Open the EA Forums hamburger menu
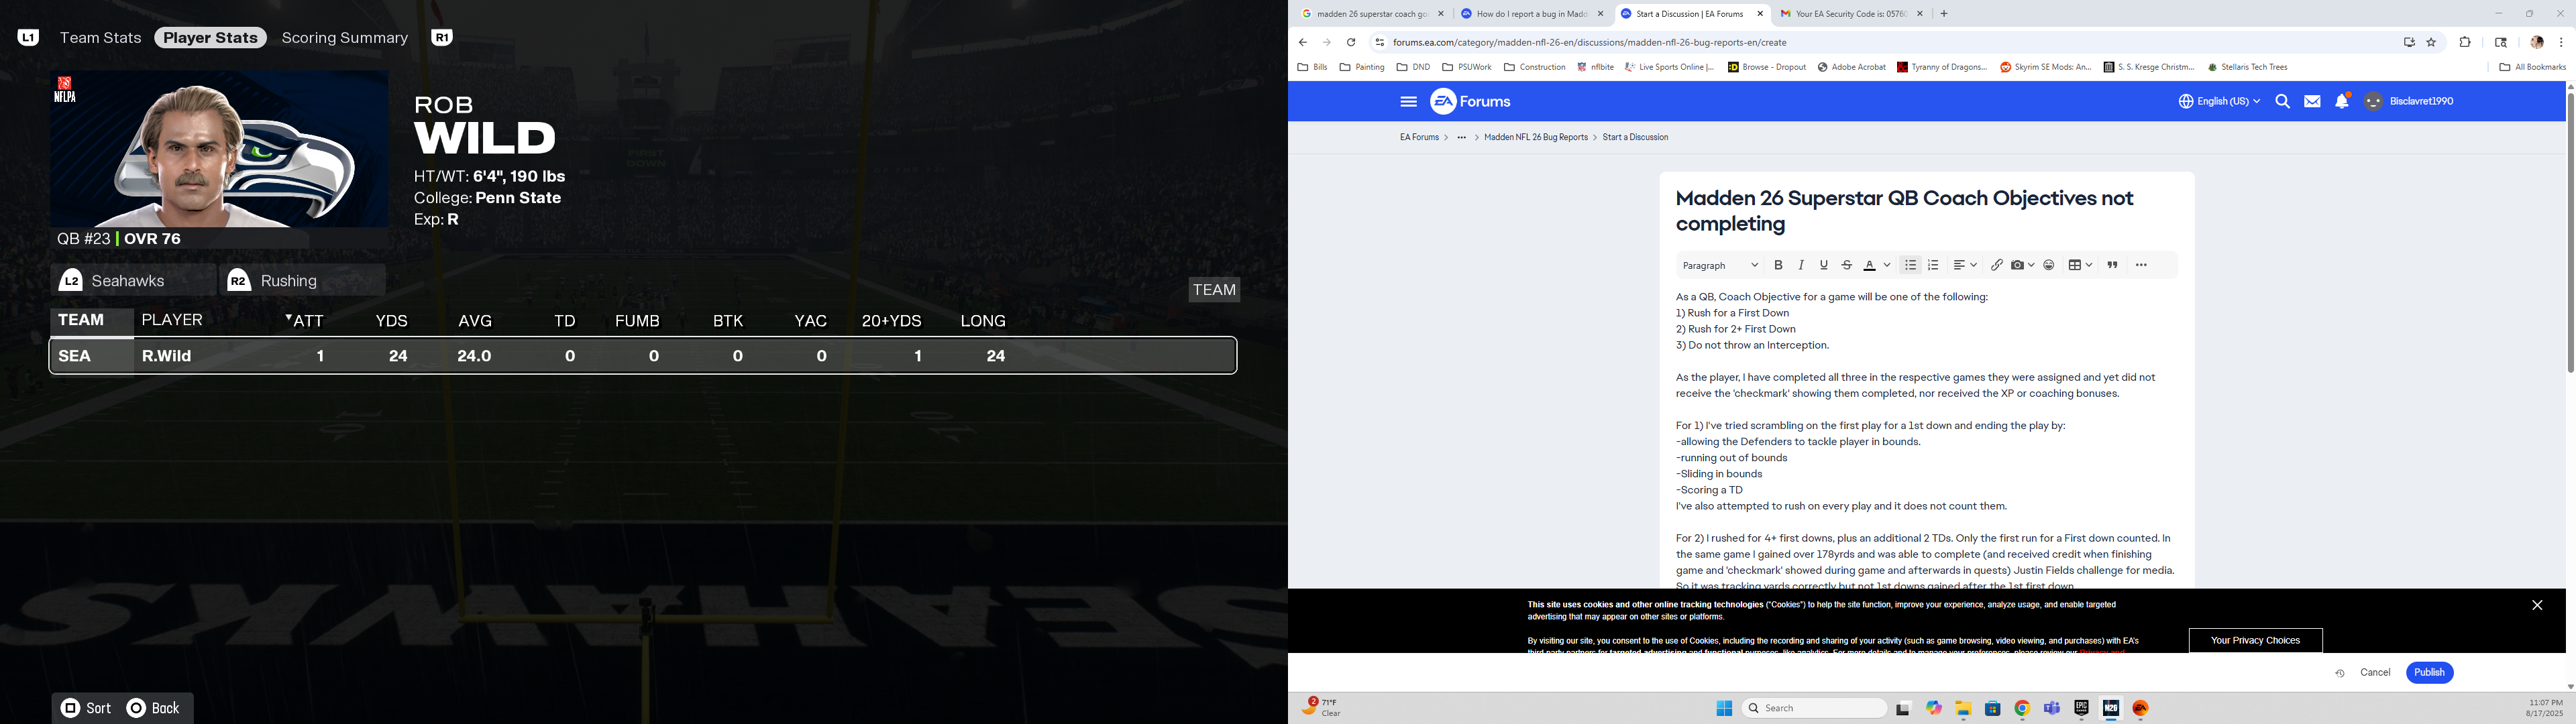The image size is (2576, 724). click(x=1409, y=101)
